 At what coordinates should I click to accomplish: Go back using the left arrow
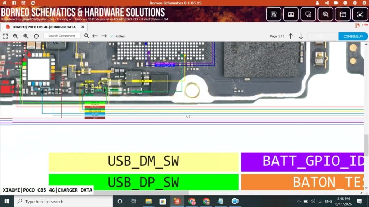[95, 36]
